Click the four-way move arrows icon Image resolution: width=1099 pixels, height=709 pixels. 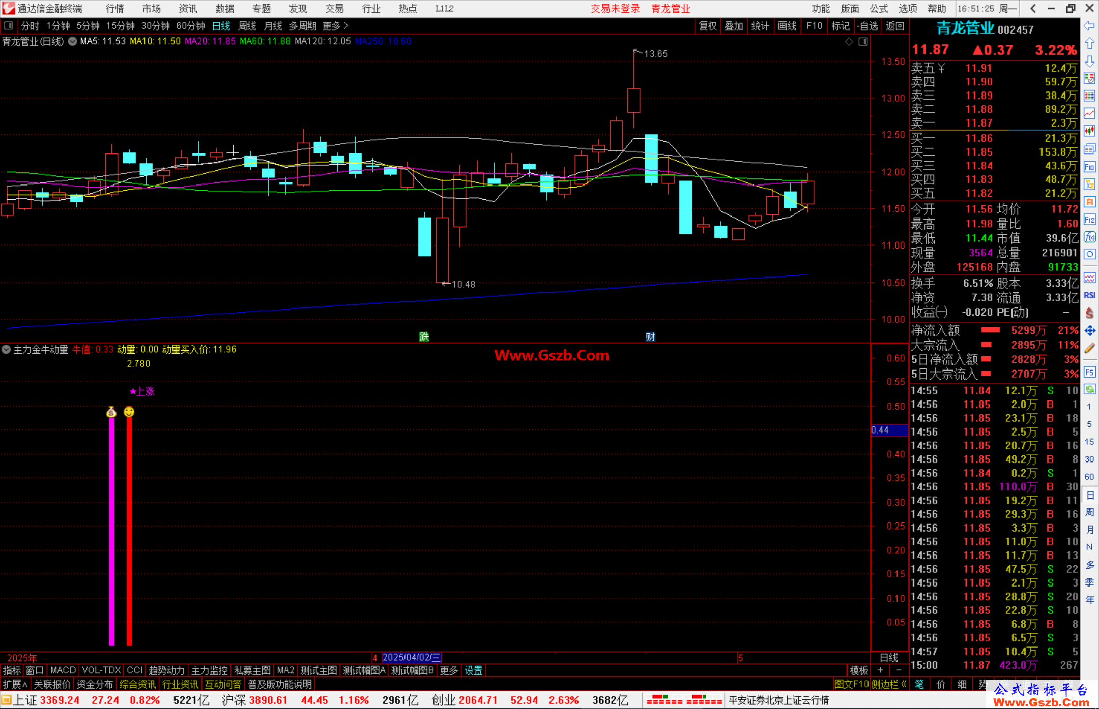point(1089,331)
